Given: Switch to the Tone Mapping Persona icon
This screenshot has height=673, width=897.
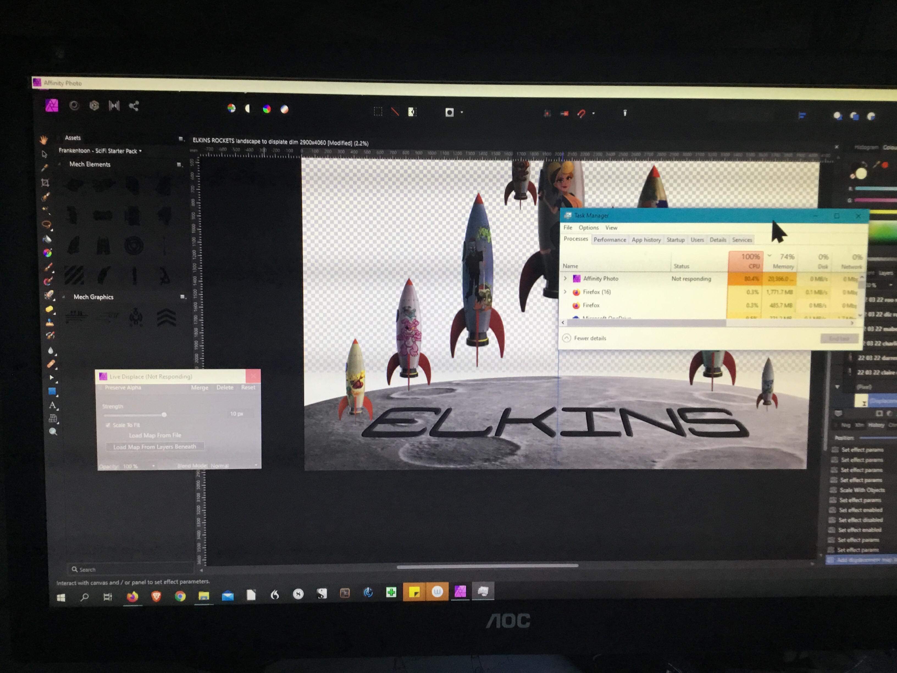Looking at the screenshot, I should 114,106.
